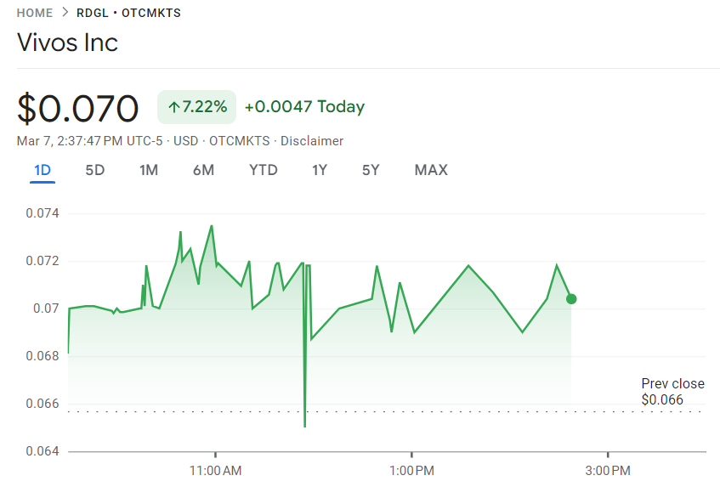Switch to the 1M time range
Viewport: 720px width, 481px height.
(x=149, y=170)
